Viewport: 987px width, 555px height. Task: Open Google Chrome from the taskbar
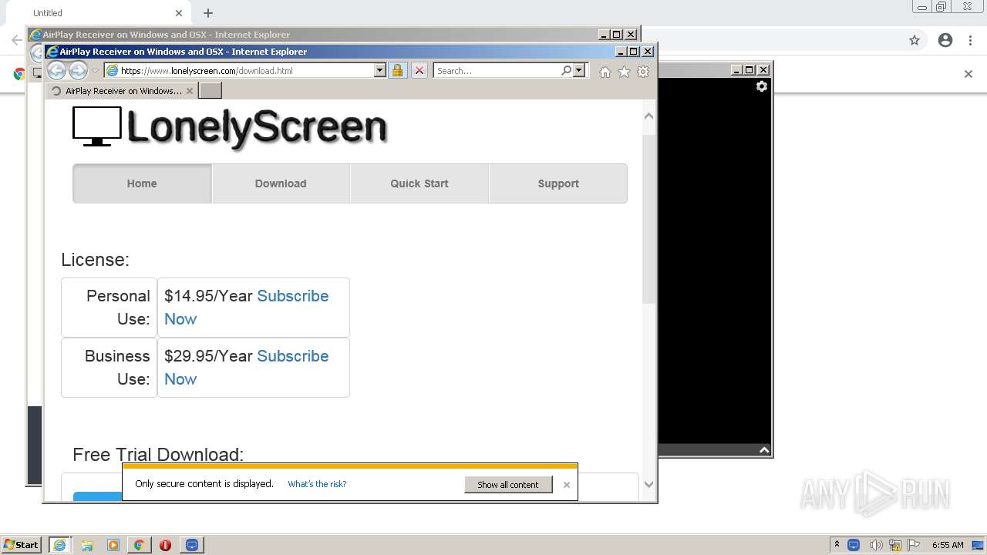point(139,545)
